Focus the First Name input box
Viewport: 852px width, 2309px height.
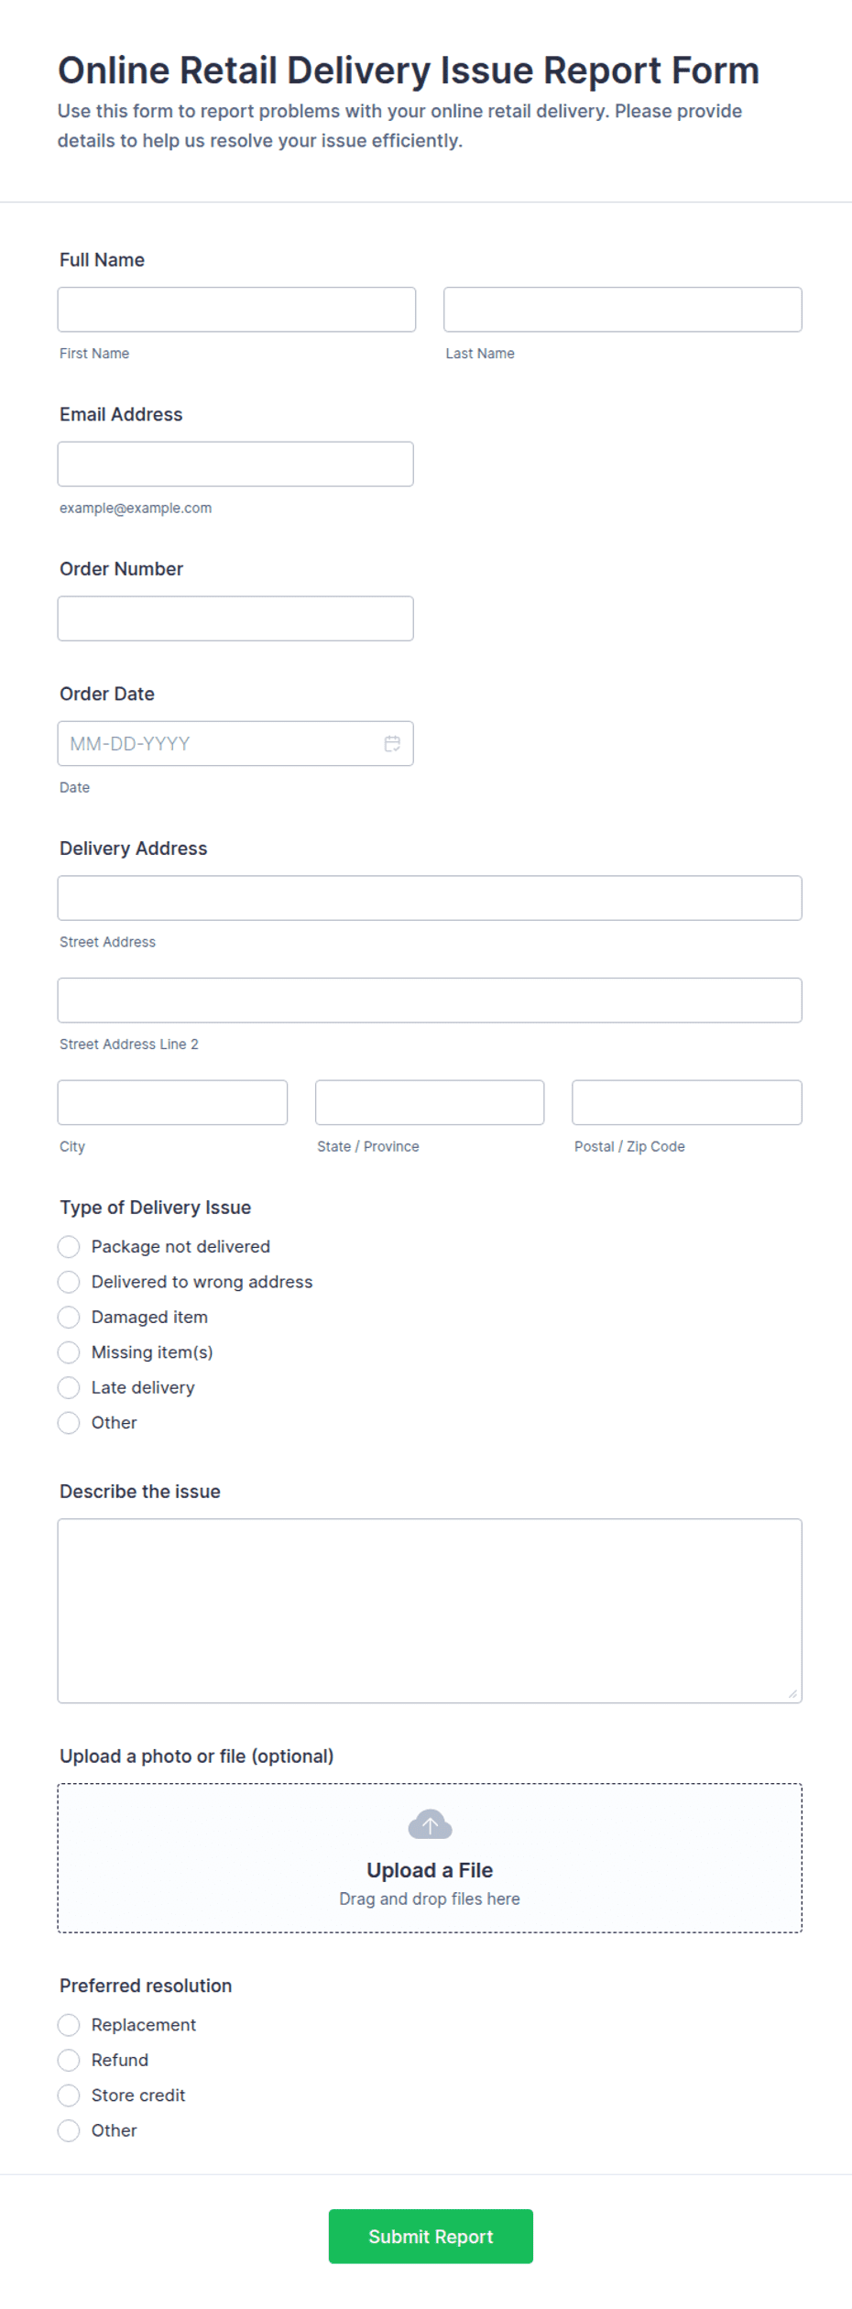point(236,310)
